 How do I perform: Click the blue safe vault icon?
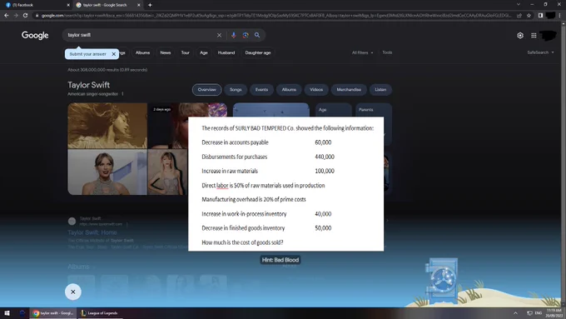pyautogui.click(x=442, y=280)
